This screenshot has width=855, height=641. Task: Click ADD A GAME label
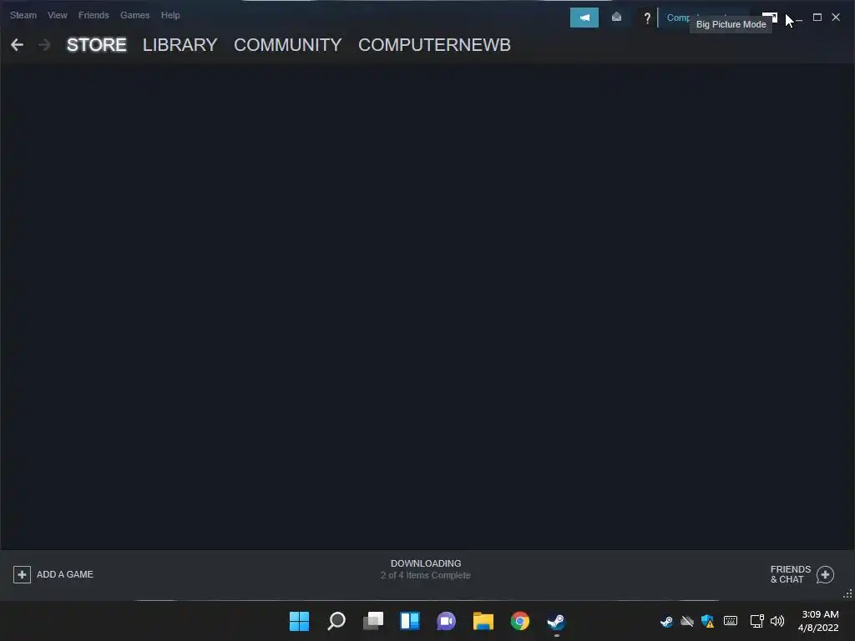(x=65, y=574)
